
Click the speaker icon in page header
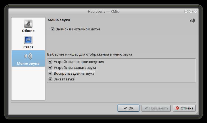[x=192, y=21]
